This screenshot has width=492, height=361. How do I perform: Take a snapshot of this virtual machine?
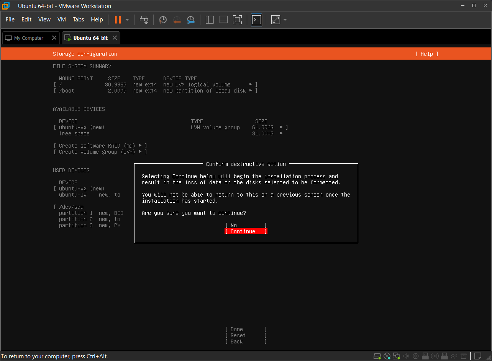[163, 20]
